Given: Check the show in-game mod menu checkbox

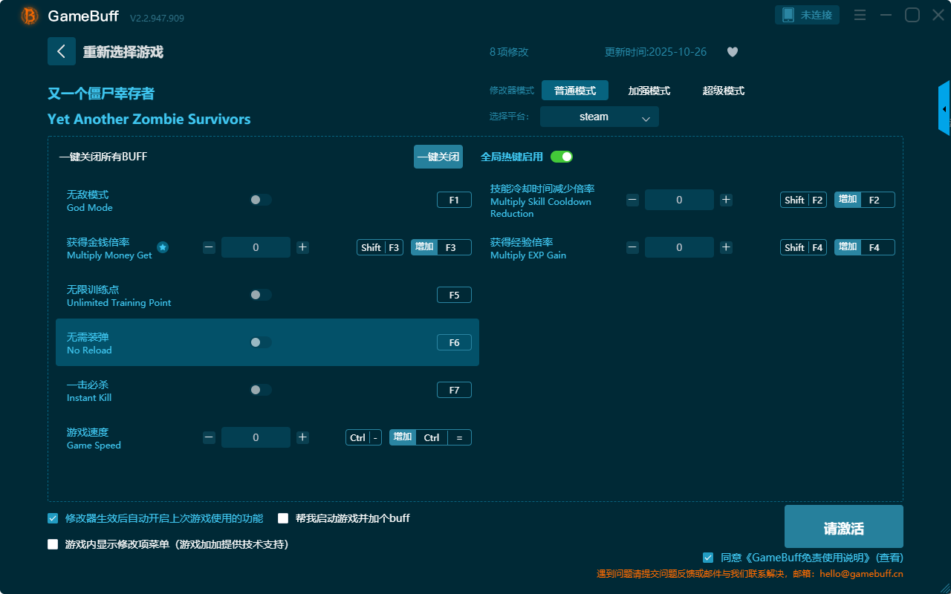Looking at the screenshot, I should pyautogui.click(x=53, y=544).
